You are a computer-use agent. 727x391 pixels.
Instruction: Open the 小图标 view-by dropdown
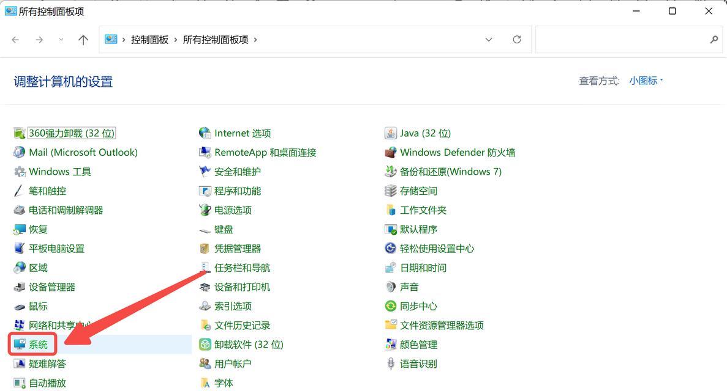coord(646,81)
